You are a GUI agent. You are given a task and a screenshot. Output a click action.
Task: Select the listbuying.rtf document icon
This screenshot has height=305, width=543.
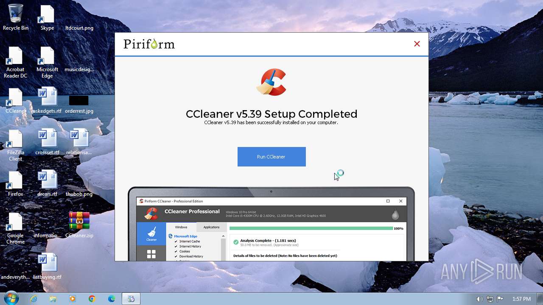[47, 266]
